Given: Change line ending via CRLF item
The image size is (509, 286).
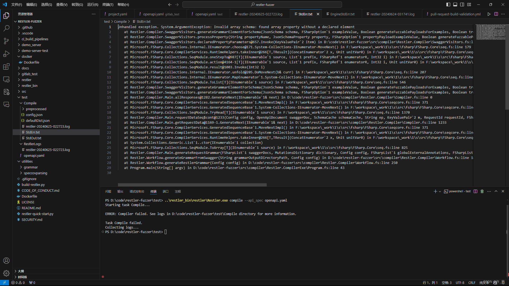Looking at the screenshot, I should [x=472, y=283].
